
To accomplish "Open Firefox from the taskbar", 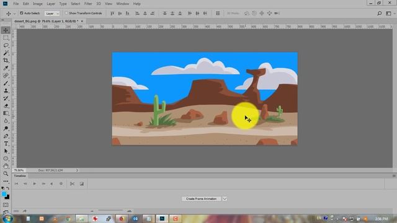I will coord(122,219).
